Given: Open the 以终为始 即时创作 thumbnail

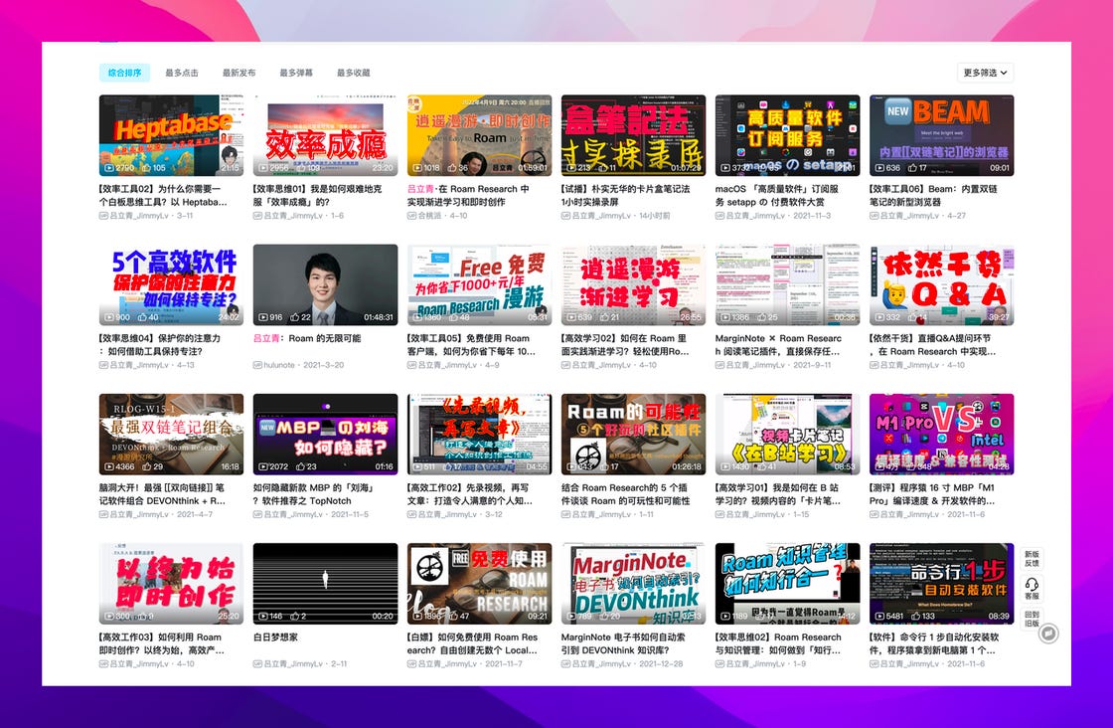Looking at the screenshot, I should pos(171,584).
